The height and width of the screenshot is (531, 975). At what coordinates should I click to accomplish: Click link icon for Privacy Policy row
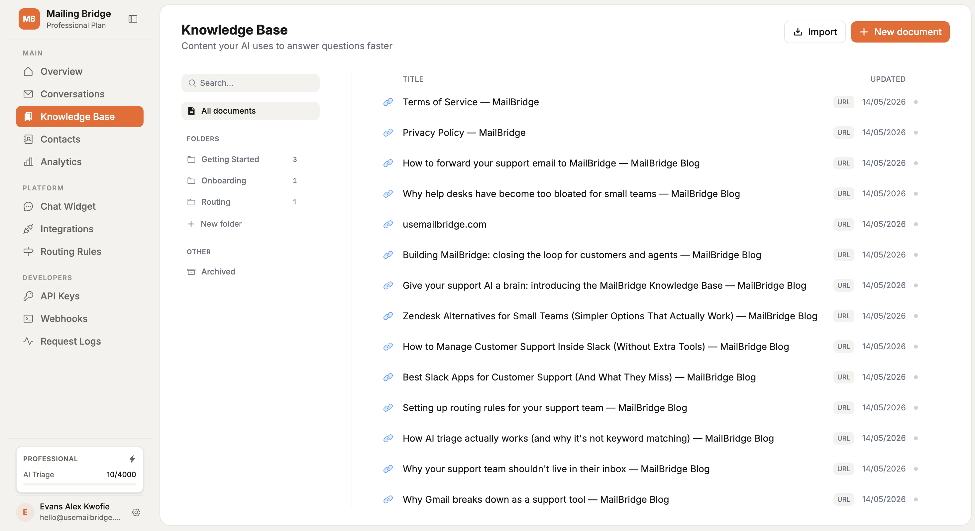[387, 133]
